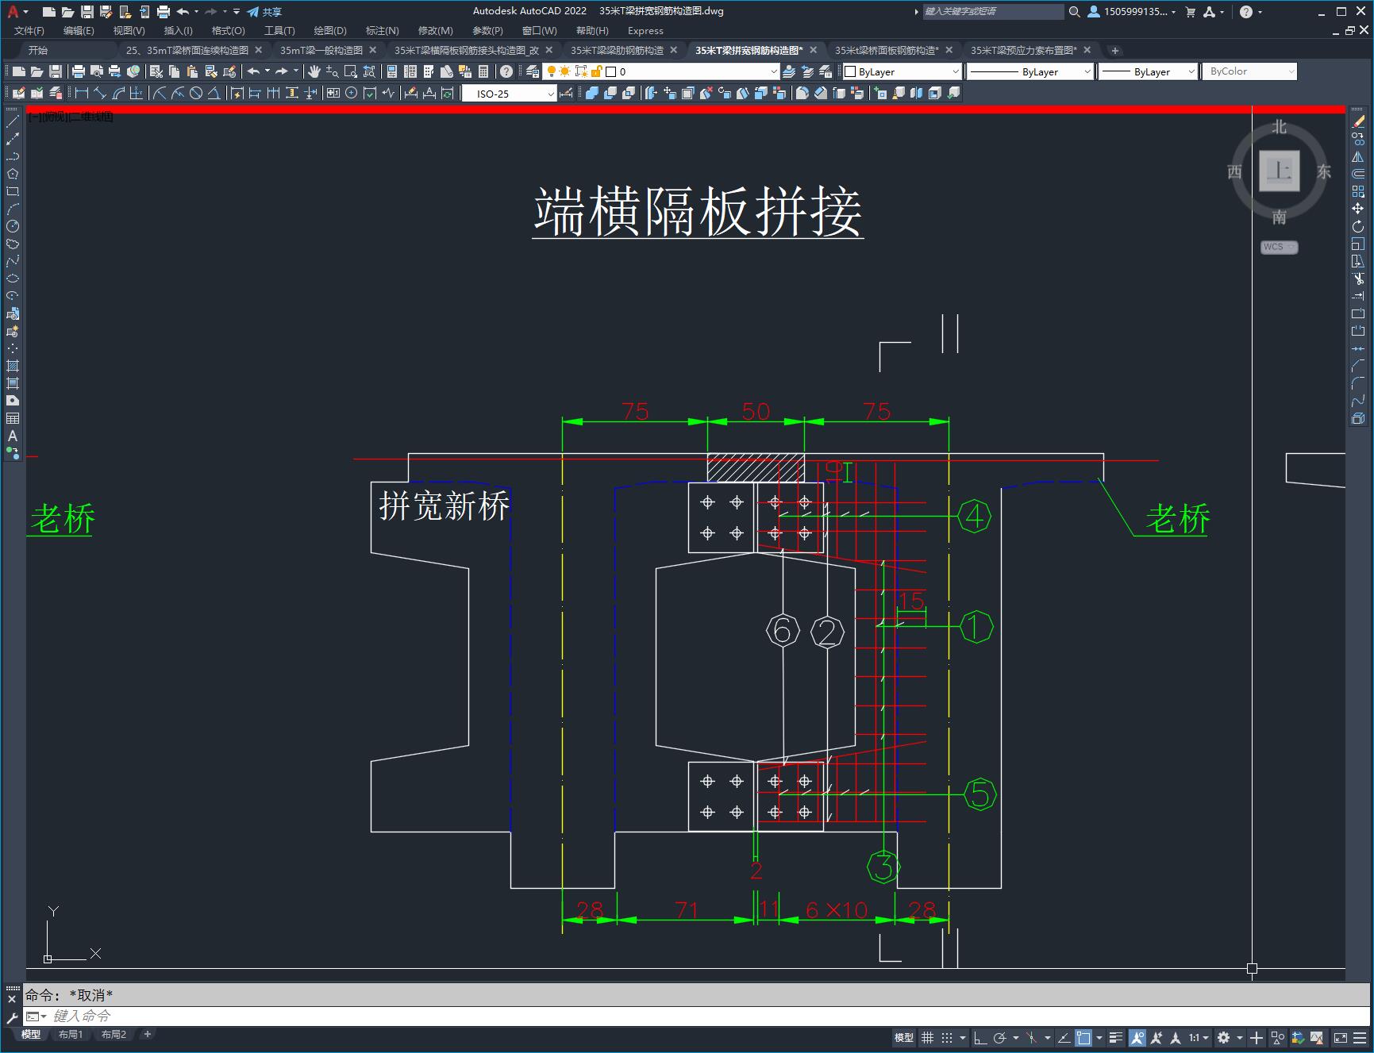Toggle annotation visibility in status bar
Screen dimensions: 1374x1053
coord(1137,1037)
